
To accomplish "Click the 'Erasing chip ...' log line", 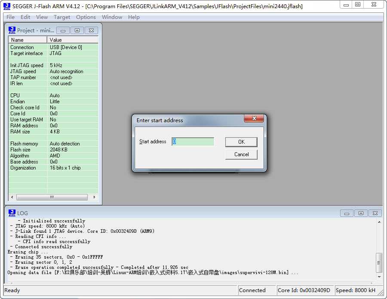I will coord(28,252).
